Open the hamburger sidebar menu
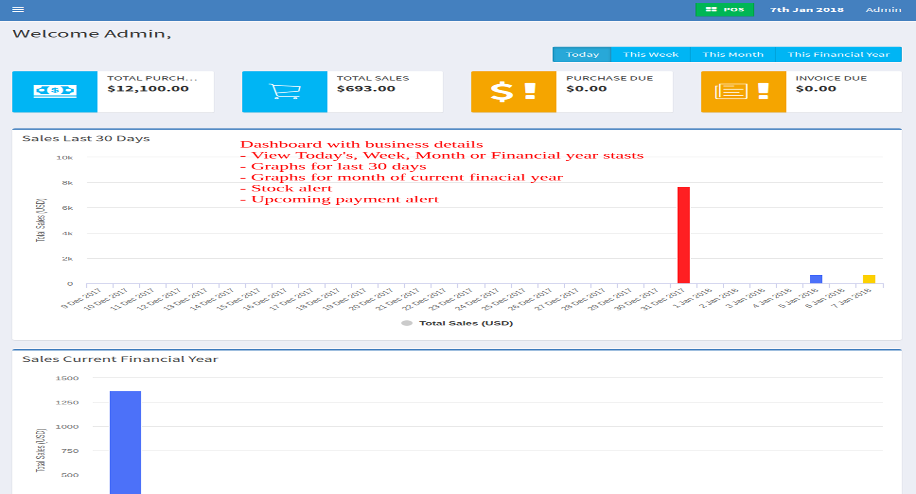Viewport: 916px width, 494px height. (18, 10)
